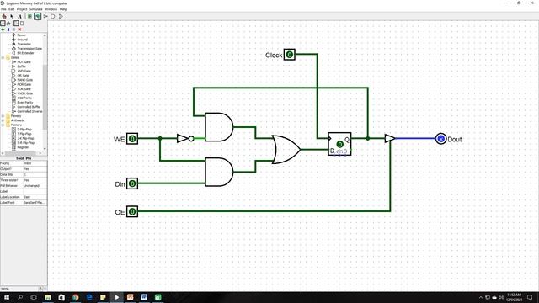Collapse the Memory folder
The image size is (539, 303).
click(x=3, y=125)
